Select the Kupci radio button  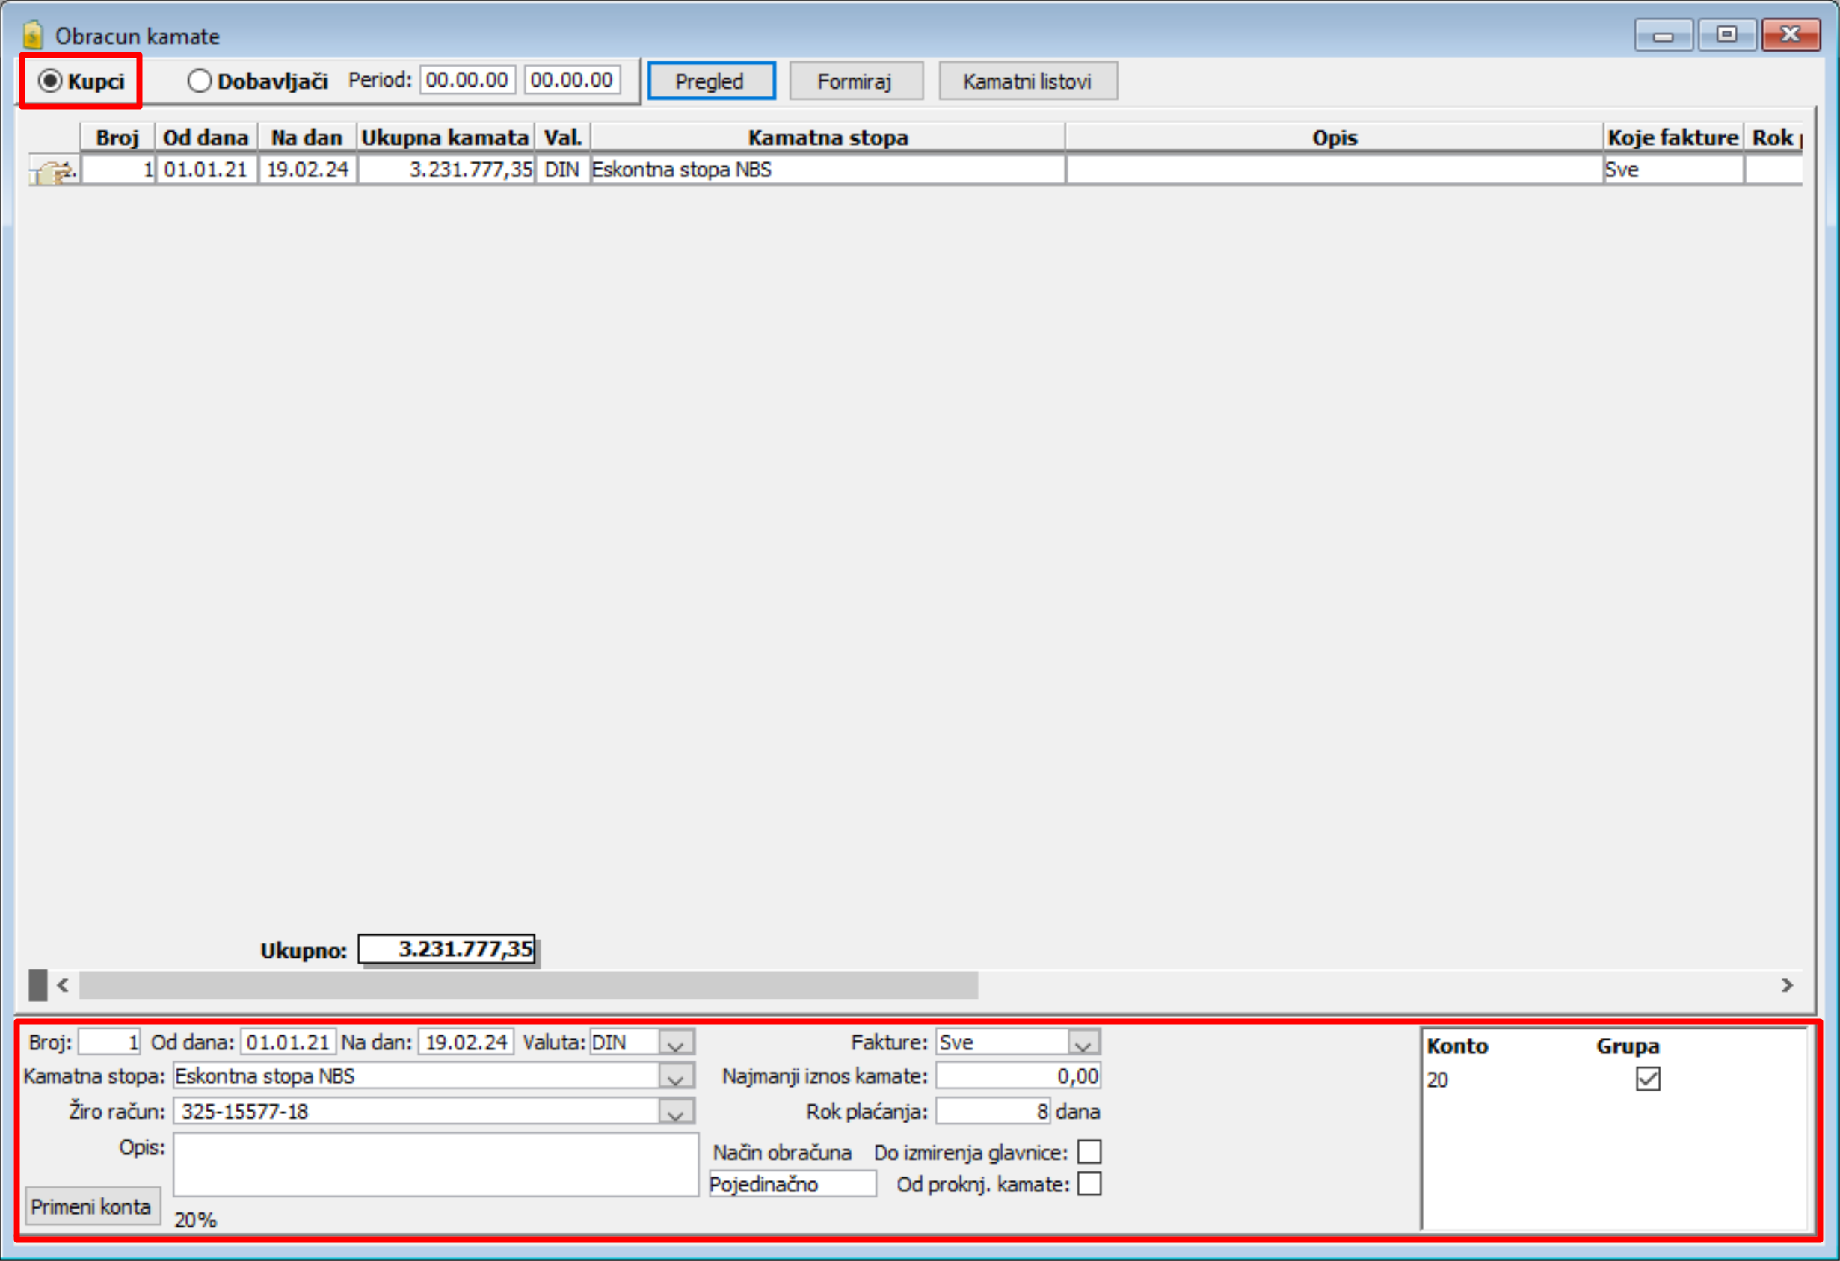[x=50, y=81]
